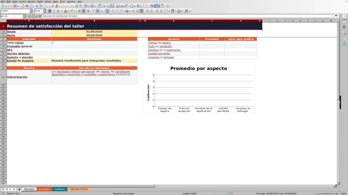348x195 pixels.
Task: Format cell as percent
Action: [x=133, y=11]
